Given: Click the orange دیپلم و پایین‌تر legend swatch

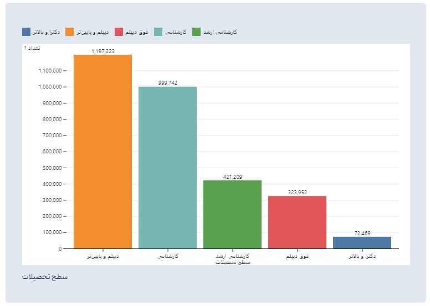Looking at the screenshot, I should coord(70,32).
